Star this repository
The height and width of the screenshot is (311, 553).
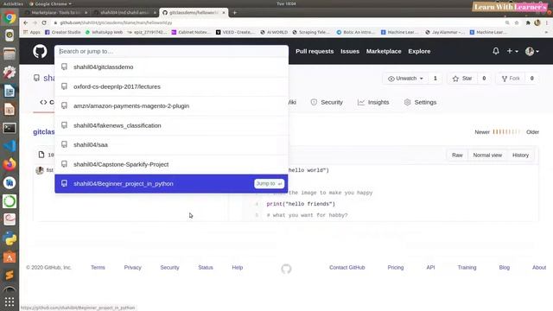[x=462, y=79]
